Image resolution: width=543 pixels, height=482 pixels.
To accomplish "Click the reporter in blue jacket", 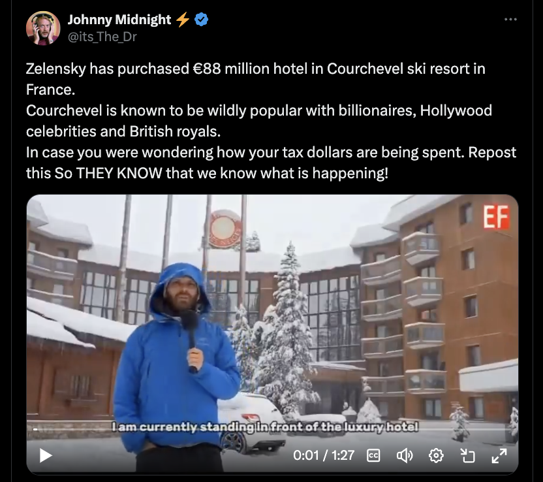I will [x=176, y=367].
